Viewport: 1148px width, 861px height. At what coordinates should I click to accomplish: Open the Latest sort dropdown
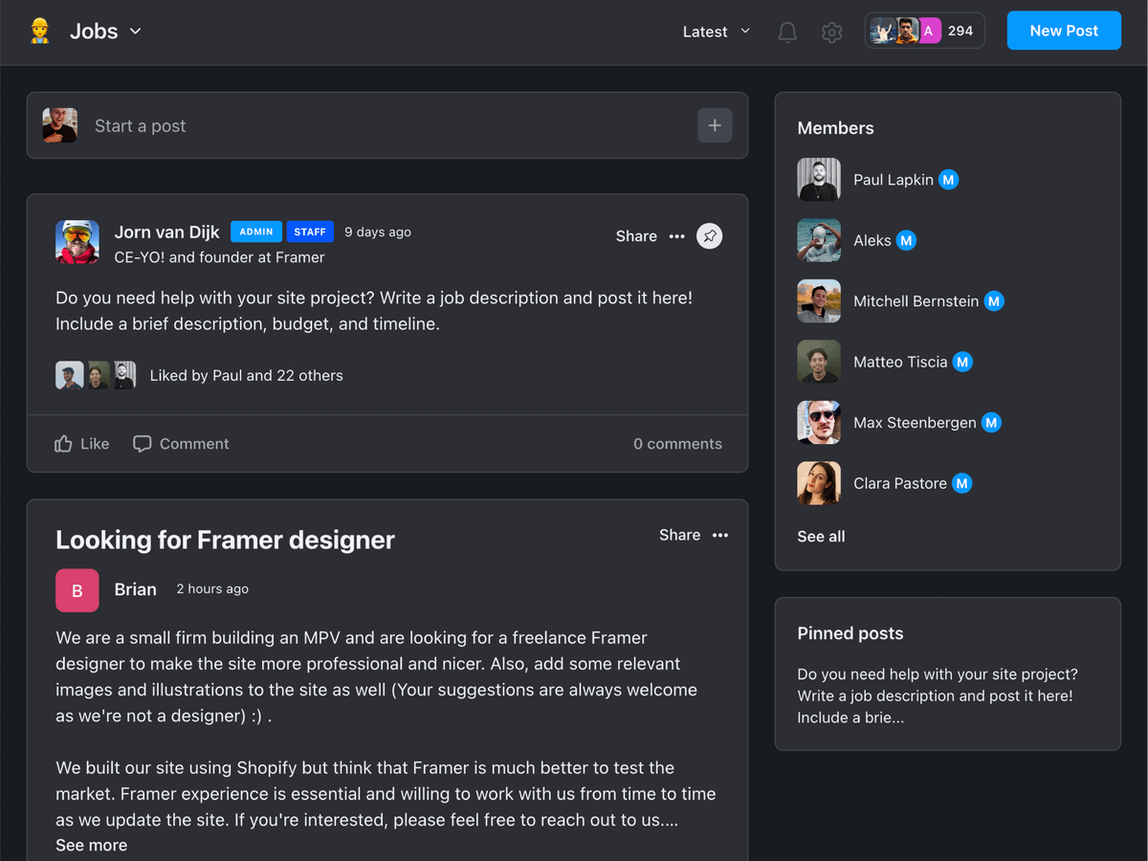pos(716,32)
